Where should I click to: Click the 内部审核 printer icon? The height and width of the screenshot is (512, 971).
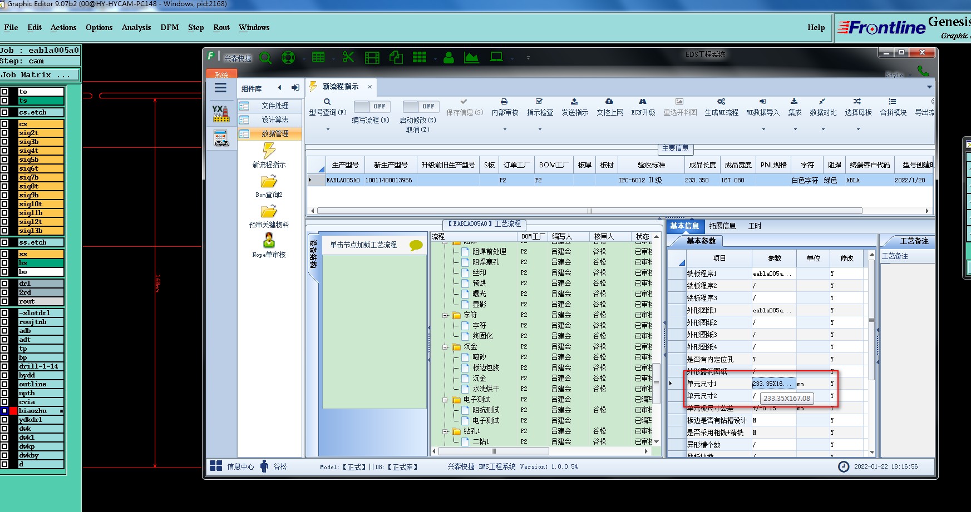(504, 102)
